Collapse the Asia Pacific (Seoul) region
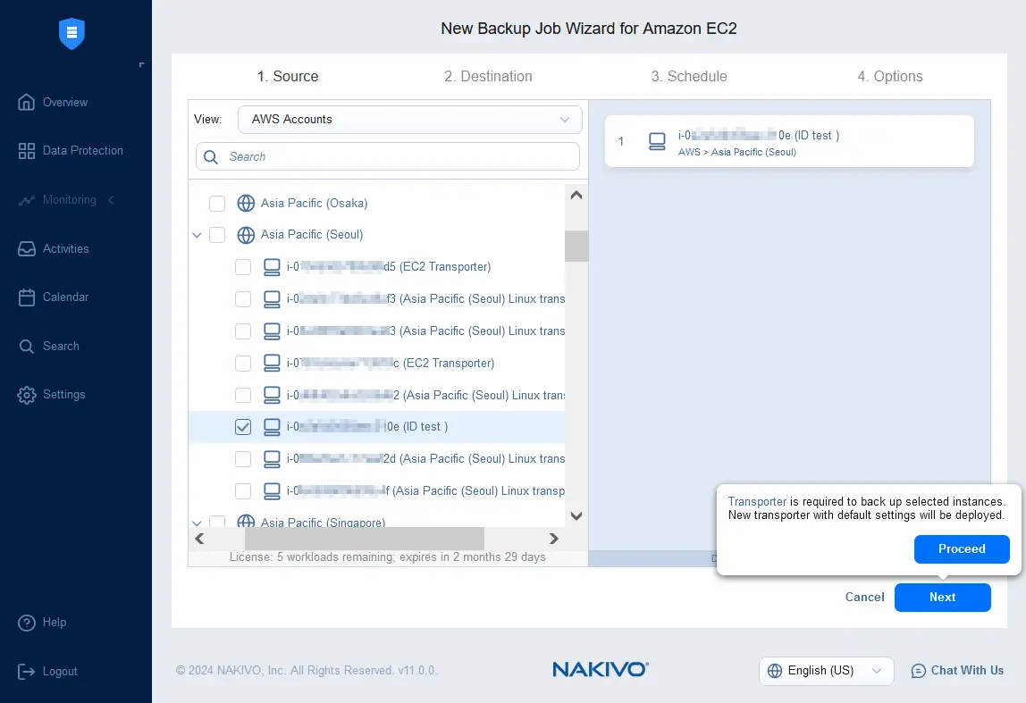Image resolution: width=1026 pixels, height=703 pixels. click(x=197, y=236)
